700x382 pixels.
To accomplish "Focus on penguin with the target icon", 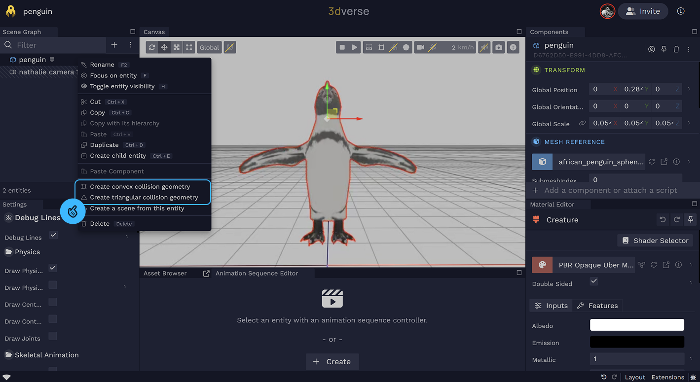I will click(652, 49).
